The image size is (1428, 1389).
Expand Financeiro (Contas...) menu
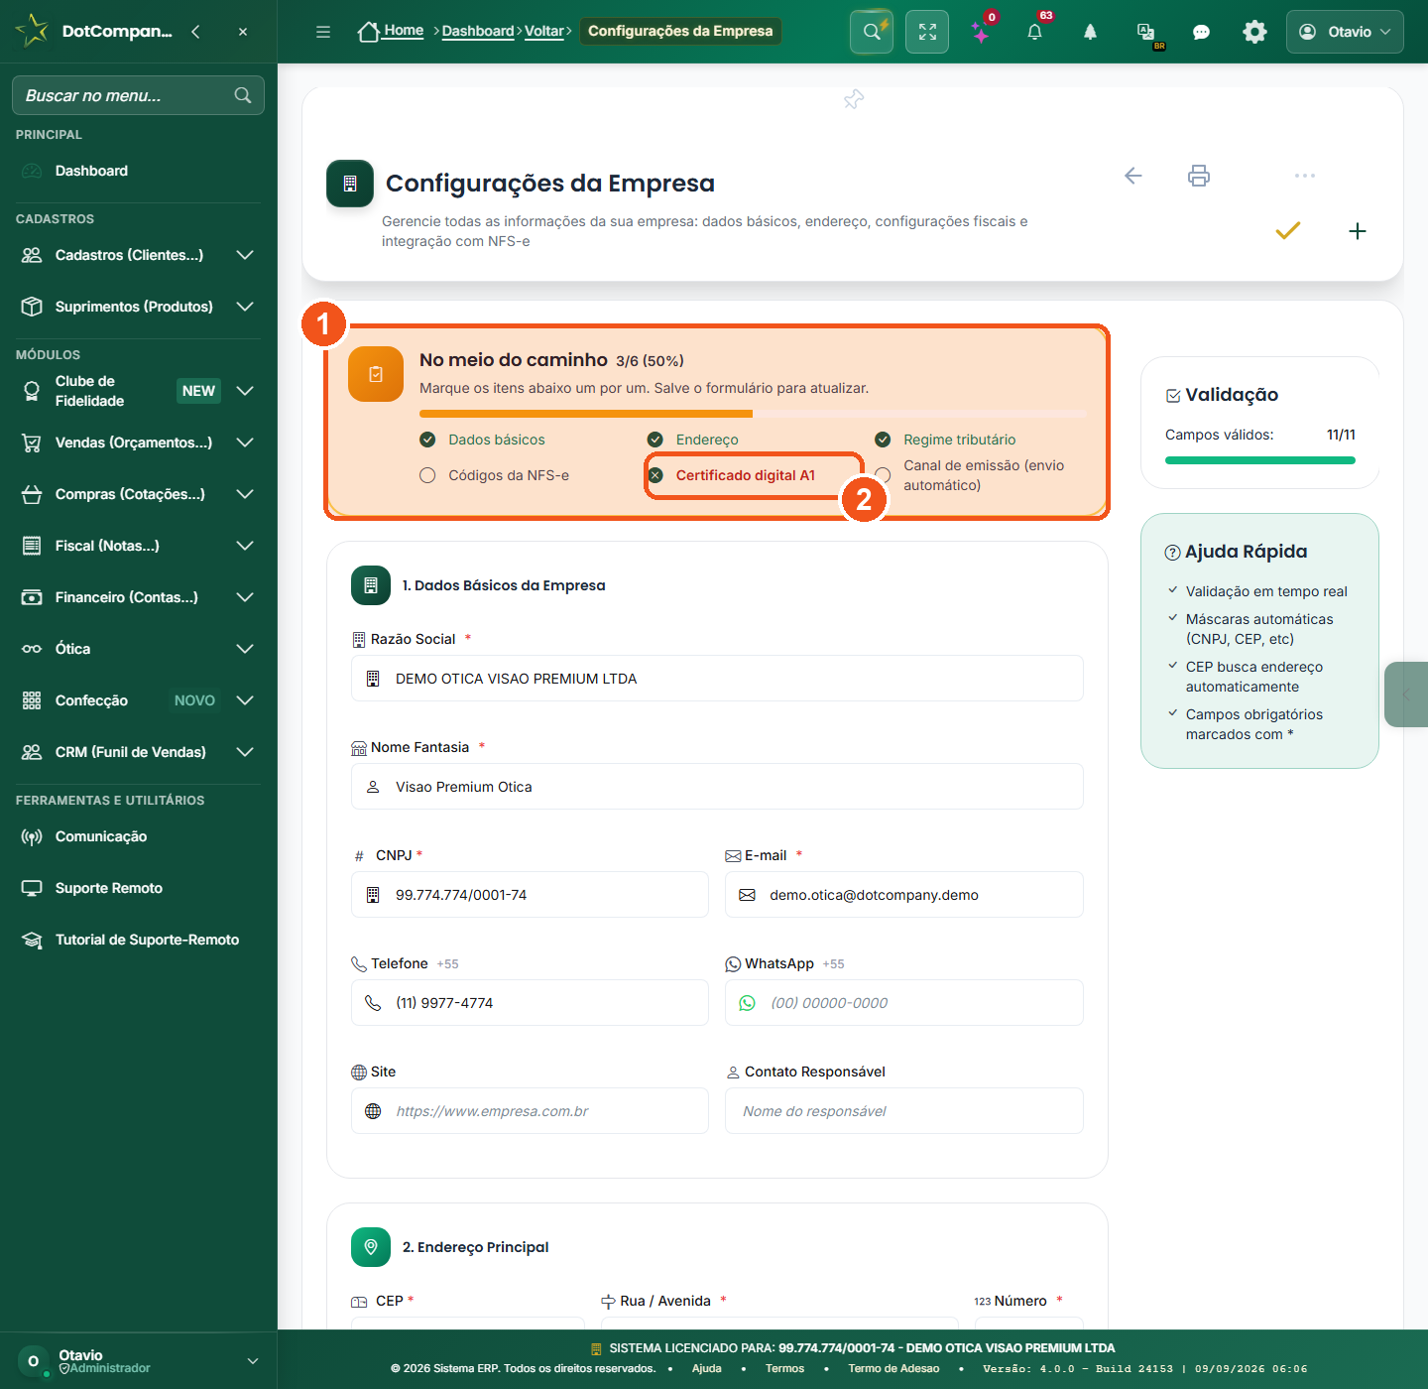[x=139, y=597]
